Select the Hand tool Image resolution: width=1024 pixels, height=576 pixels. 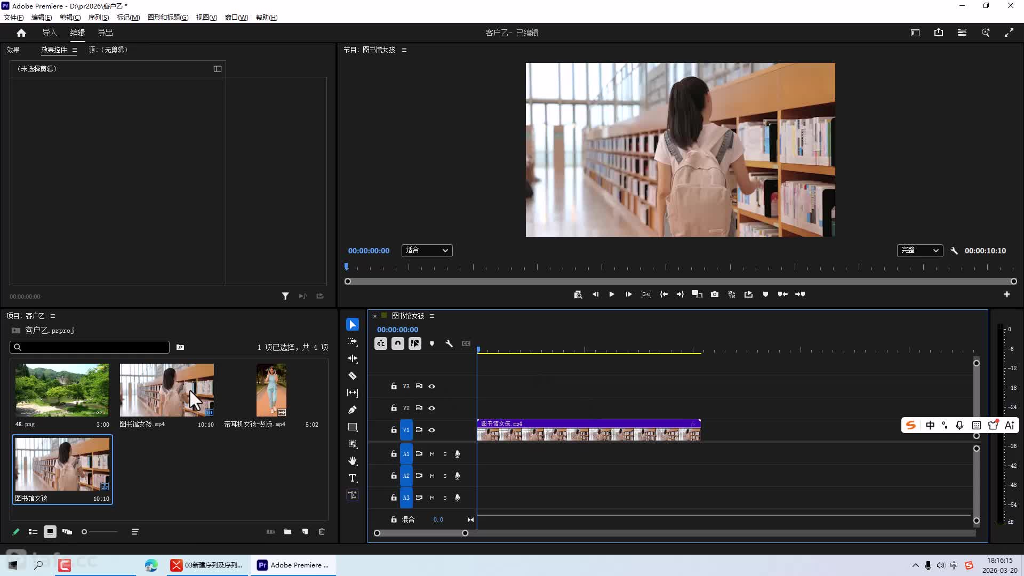[353, 461]
